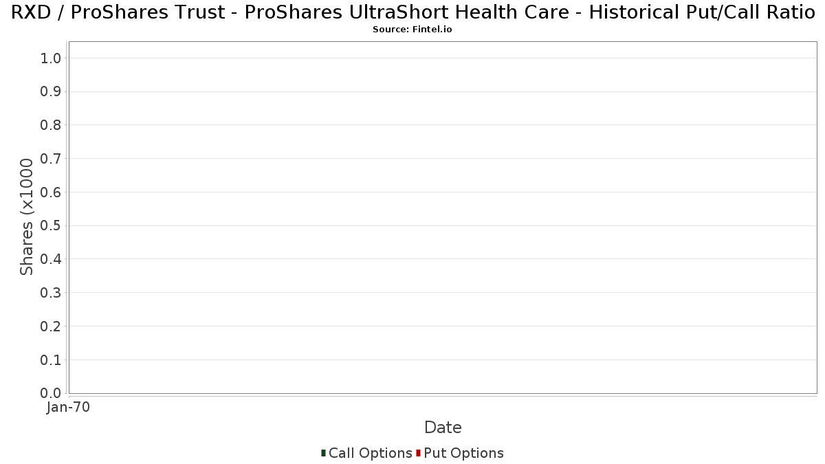The height and width of the screenshot is (464, 825).
Task: Click the Shares (x1000 axis title
Action: [27, 217]
